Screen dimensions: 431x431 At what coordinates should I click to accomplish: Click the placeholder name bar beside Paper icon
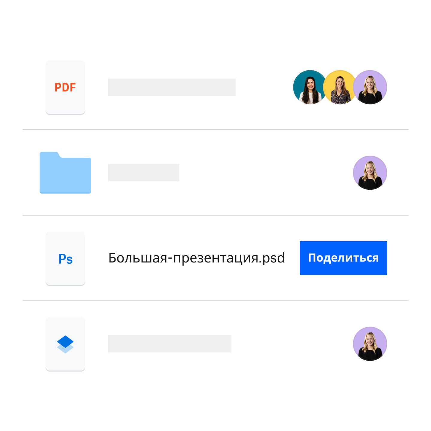(170, 344)
